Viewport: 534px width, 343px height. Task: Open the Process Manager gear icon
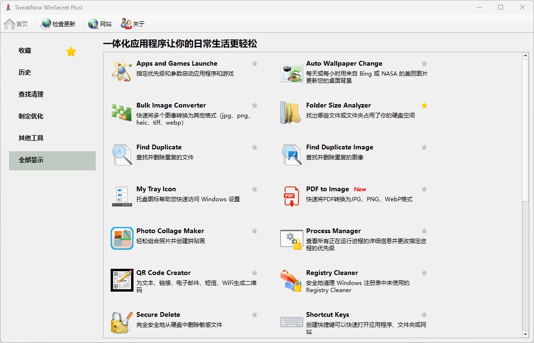pyautogui.click(x=291, y=239)
